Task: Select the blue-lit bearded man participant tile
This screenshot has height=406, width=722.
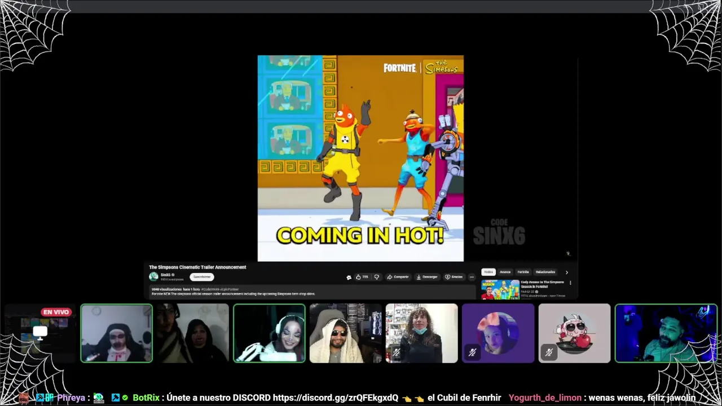Action: 666,333
